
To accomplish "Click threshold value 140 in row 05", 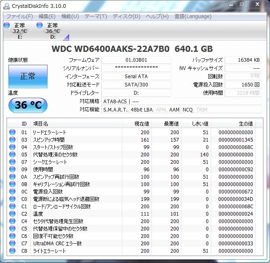I will click(204, 154).
